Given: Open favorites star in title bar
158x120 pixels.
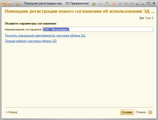Looking at the screenshot, I should pyautogui.click(x=18, y=4).
